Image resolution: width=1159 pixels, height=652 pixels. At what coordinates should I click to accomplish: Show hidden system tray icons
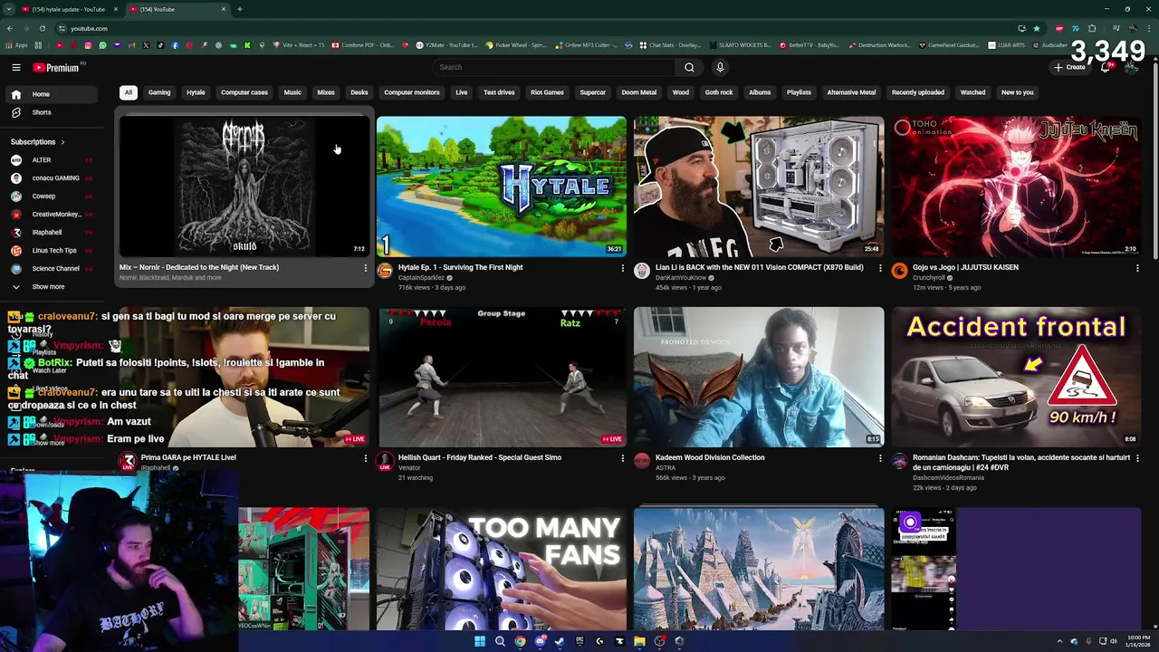(x=1059, y=641)
